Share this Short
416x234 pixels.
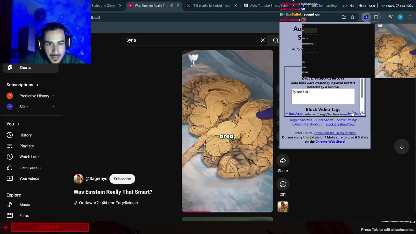coord(283,161)
